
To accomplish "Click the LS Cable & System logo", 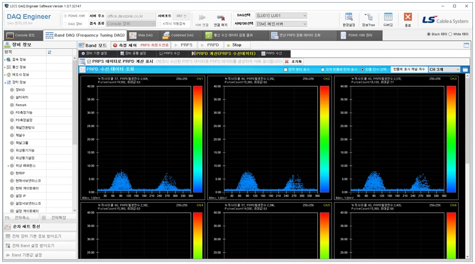I will 445,20.
